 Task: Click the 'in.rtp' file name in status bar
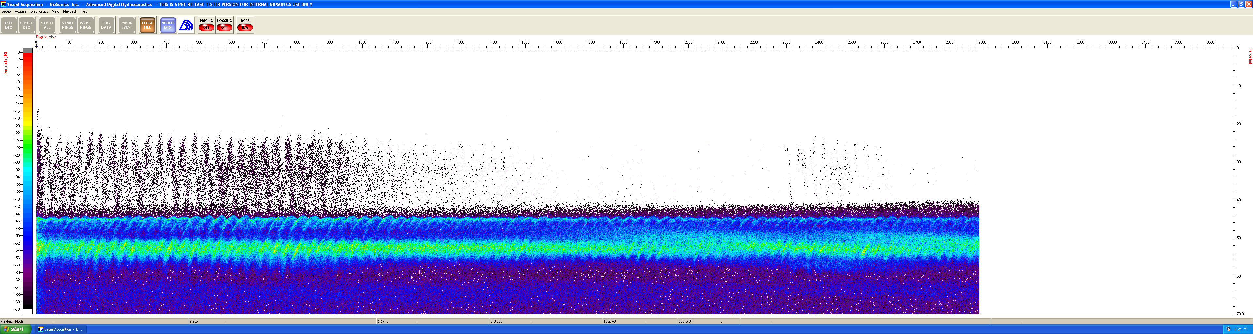tap(193, 321)
